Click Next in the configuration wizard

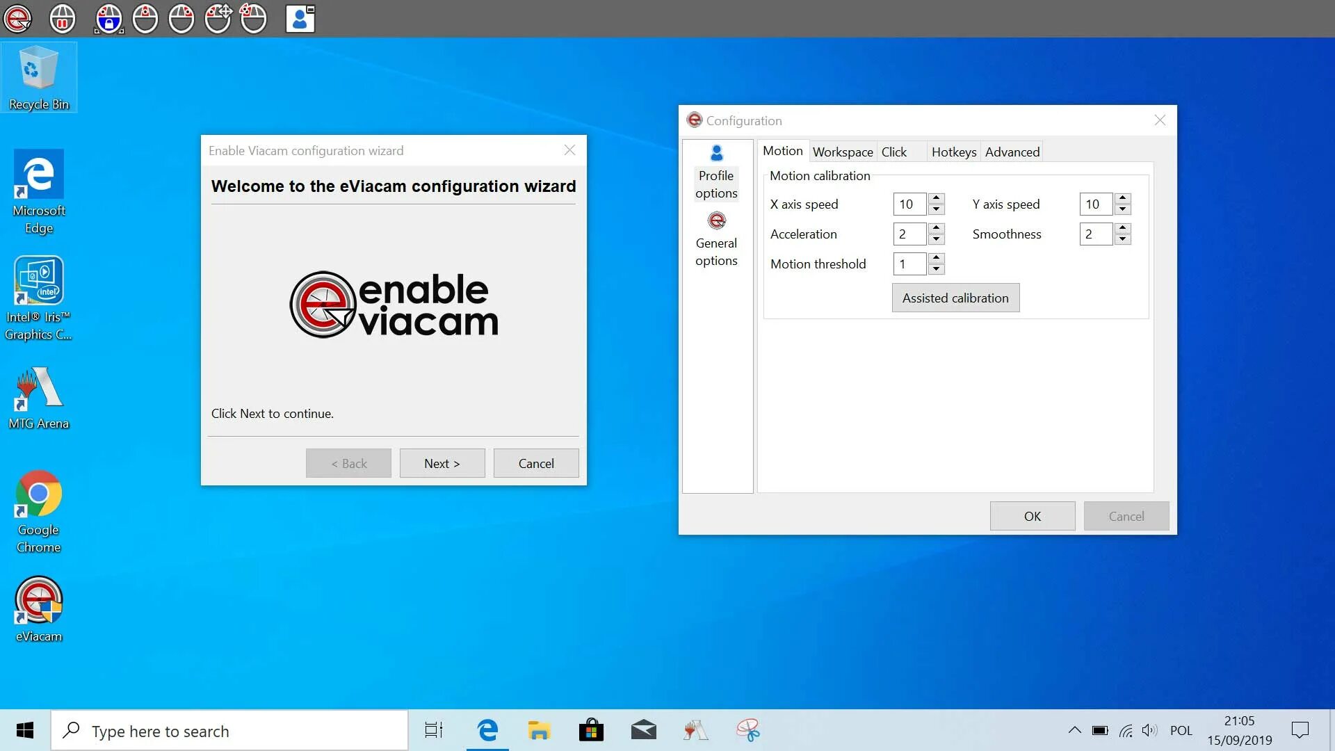pyautogui.click(x=442, y=463)
